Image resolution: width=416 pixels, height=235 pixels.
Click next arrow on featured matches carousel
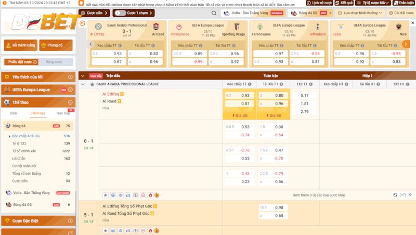click(x=406, y=44)
